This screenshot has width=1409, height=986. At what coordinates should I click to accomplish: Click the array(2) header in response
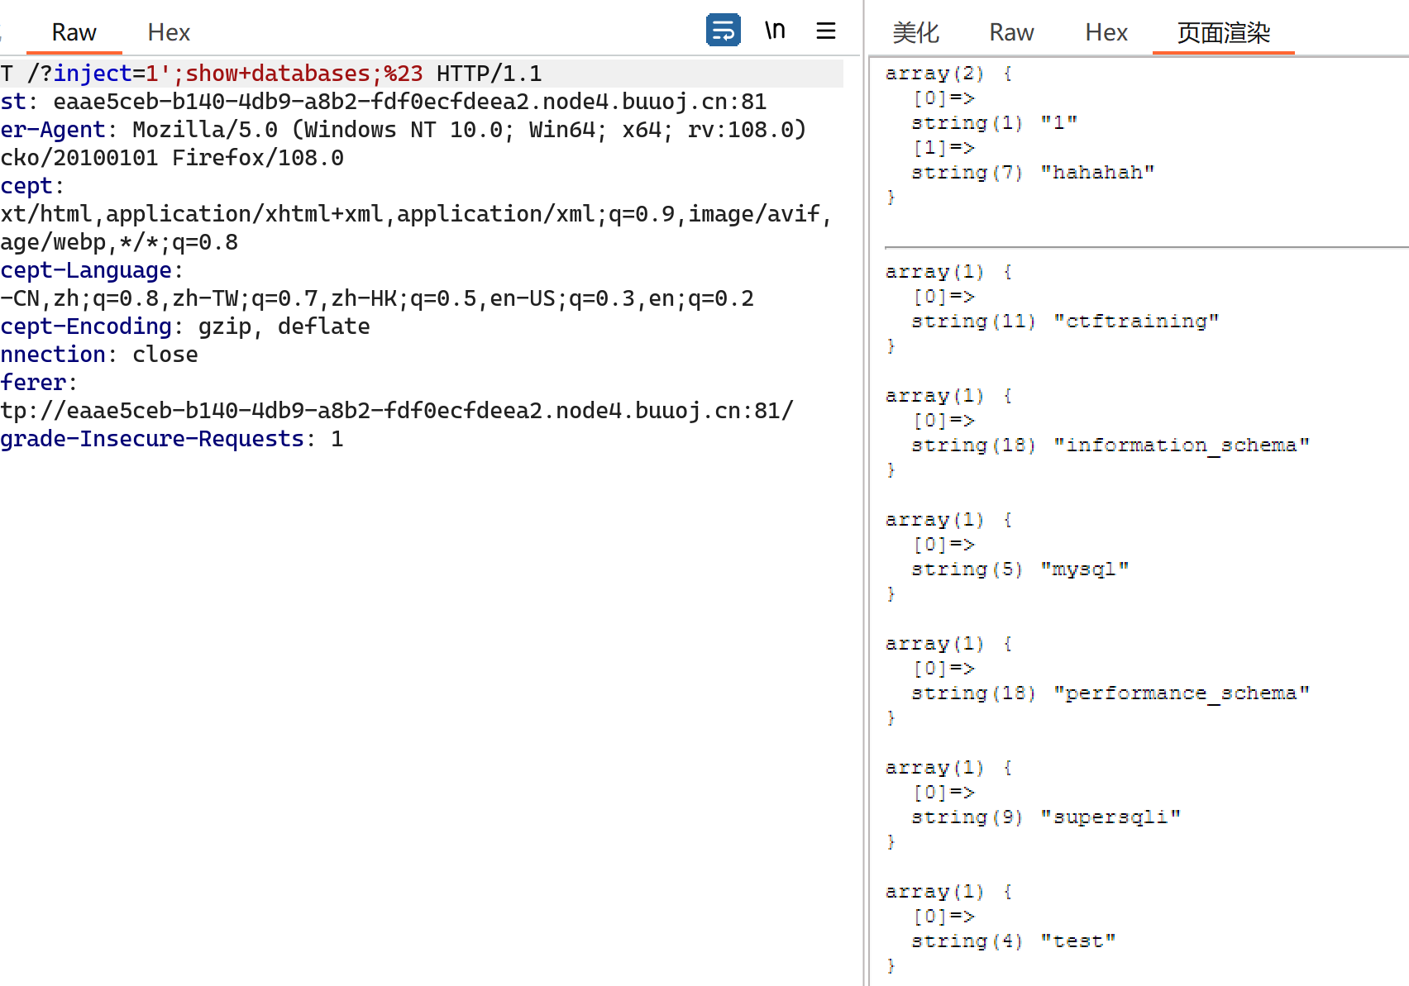tap(948, 73)
